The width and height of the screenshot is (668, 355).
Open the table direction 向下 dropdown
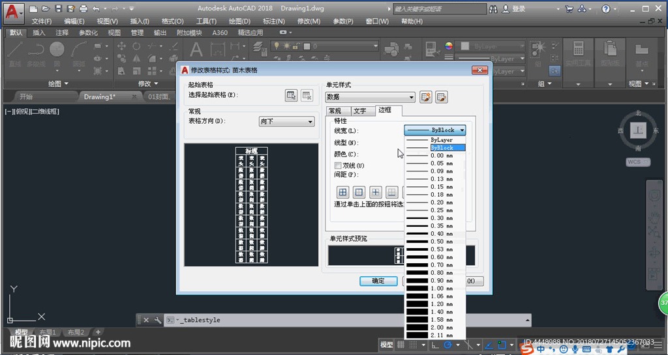[x=287, y=122]
